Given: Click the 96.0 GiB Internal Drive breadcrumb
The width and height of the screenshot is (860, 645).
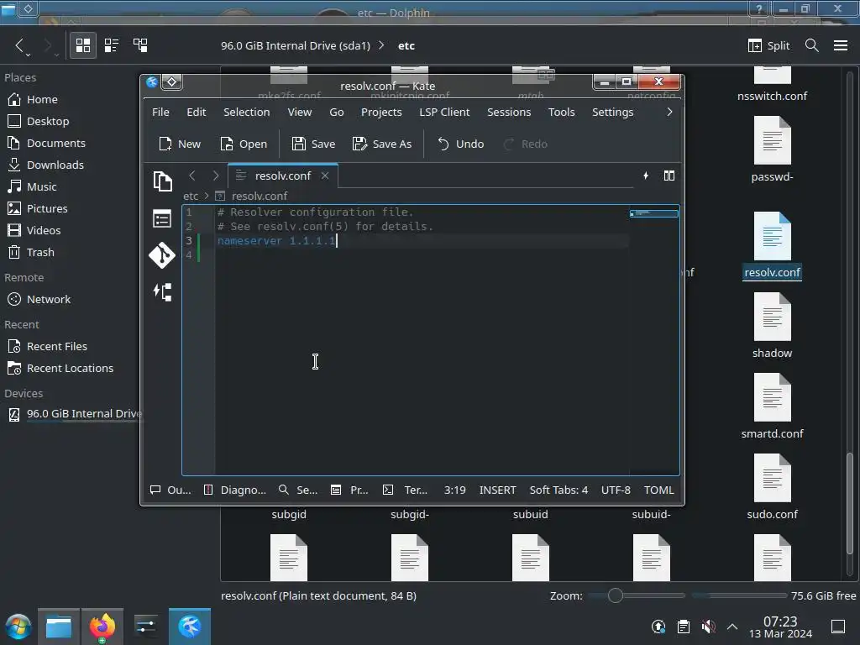Looking at the screenshot, I should [x=295, y=45].
